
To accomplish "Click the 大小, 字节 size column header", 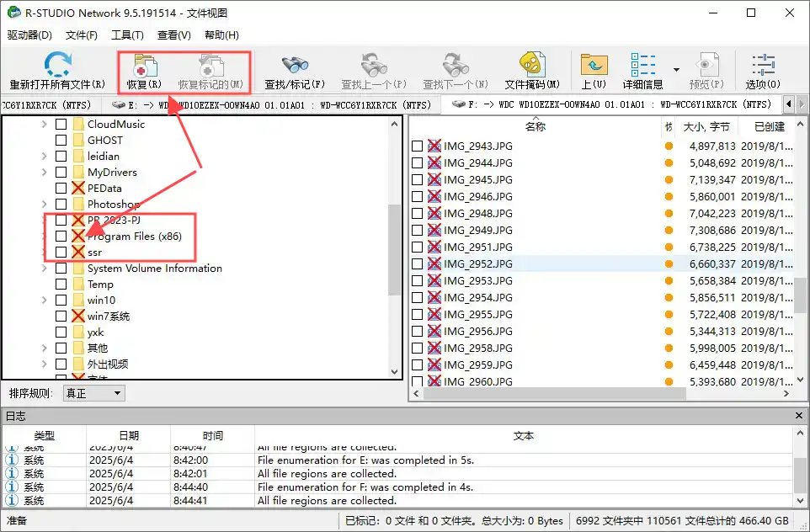I will tap(706, 127).
